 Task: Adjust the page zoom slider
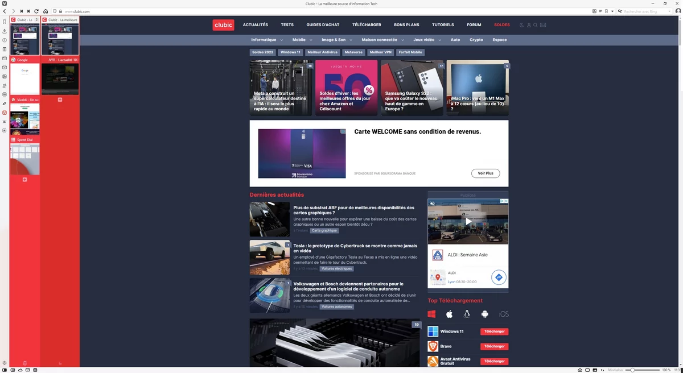[642, 370]
